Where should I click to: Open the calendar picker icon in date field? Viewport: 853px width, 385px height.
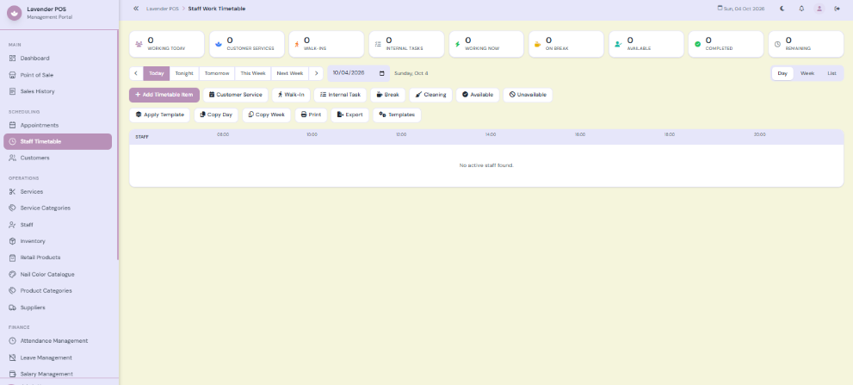(x=382, y=73)
